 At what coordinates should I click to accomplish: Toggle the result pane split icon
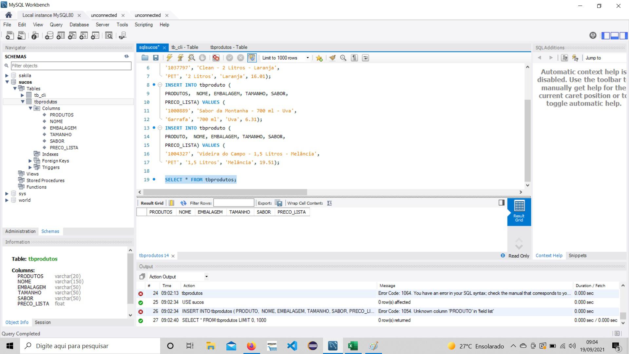click(502, 203)
